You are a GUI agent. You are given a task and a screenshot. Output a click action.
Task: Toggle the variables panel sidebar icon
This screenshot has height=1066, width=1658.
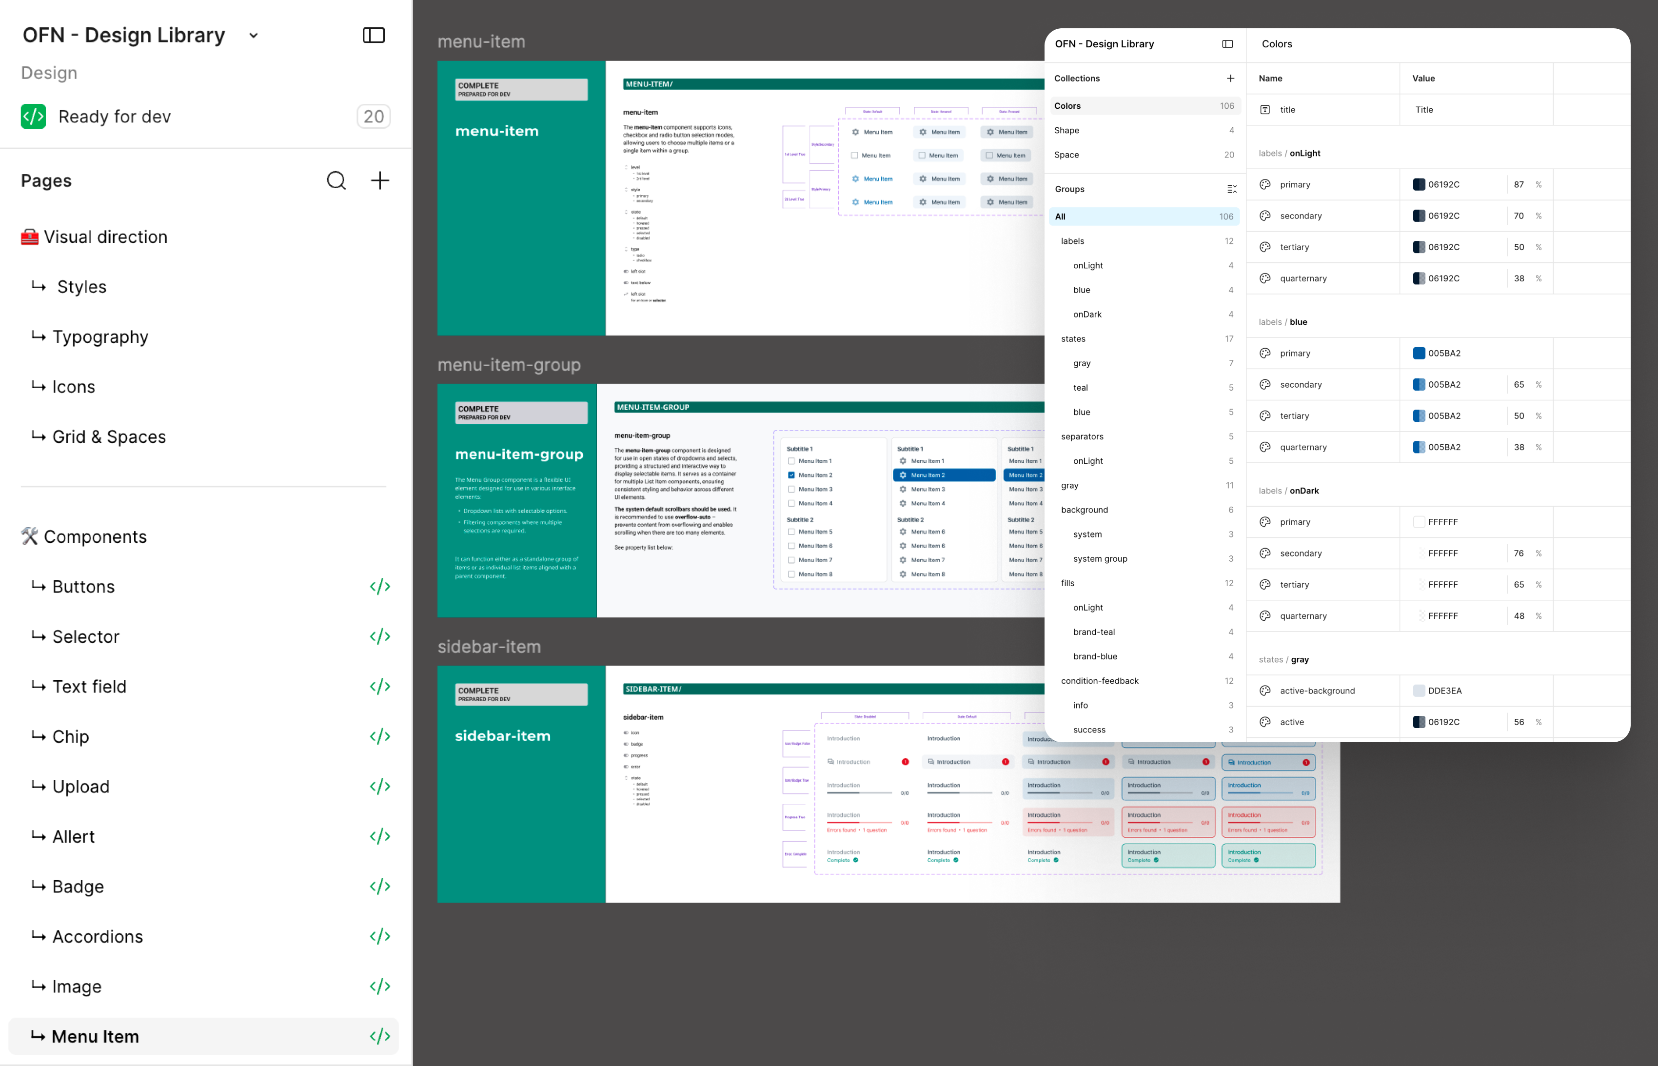tap(1227, 43)
